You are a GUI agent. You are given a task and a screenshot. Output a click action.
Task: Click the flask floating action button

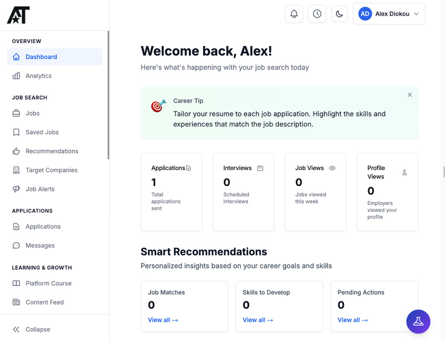pyautogui.click(x=418, y=321)
